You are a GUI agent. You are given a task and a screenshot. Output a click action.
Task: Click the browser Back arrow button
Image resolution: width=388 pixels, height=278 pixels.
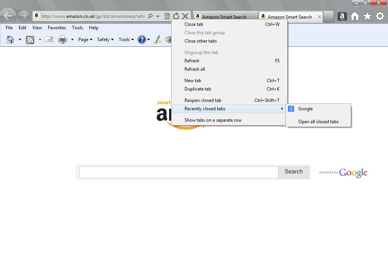tap(8, 16)
